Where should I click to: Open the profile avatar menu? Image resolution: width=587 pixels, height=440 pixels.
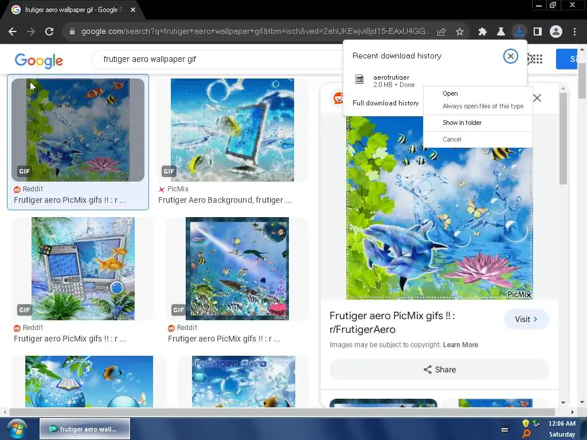pyautogui.click(x=556, y=32)
